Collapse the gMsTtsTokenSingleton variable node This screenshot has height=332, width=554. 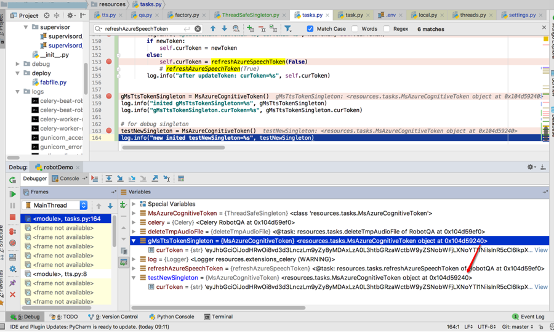point(134,241)
